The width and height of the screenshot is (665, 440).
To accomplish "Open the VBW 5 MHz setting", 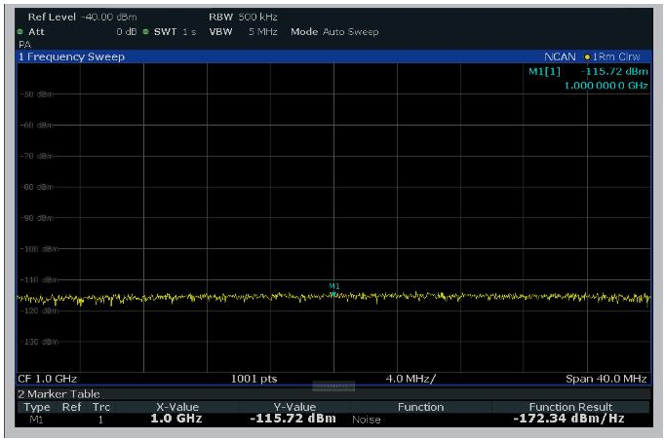I will point(242,32).
